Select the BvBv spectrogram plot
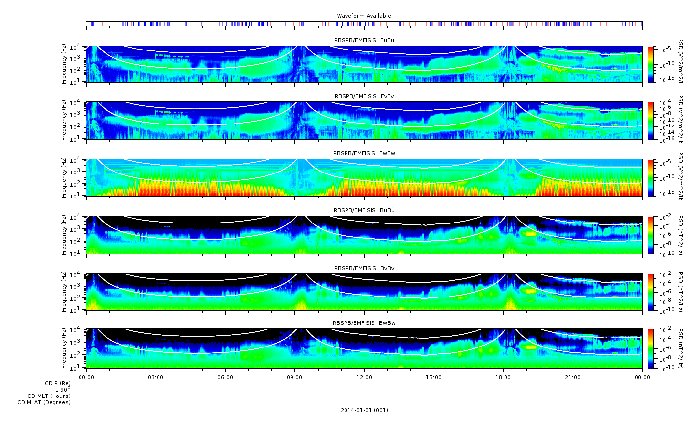Image resolution: width=691 pixels, height=421 pixels. coord(364,292)
